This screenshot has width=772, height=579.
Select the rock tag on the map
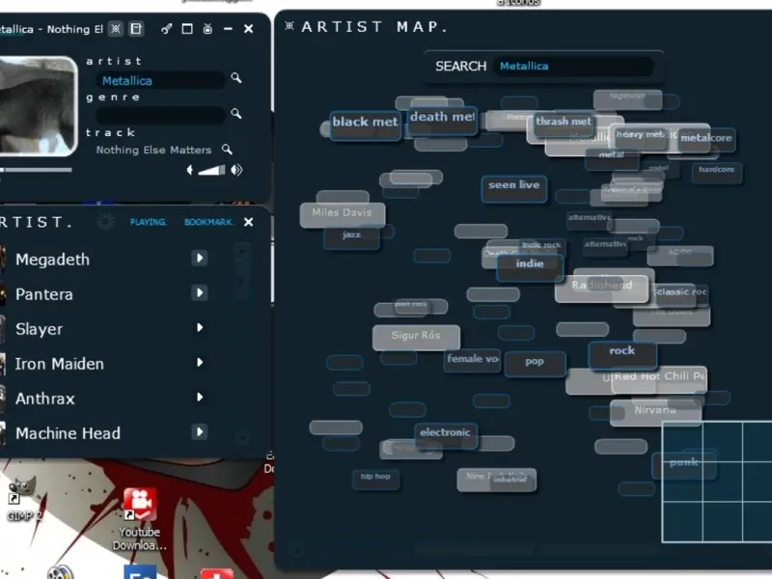click(x=622, y=354)
